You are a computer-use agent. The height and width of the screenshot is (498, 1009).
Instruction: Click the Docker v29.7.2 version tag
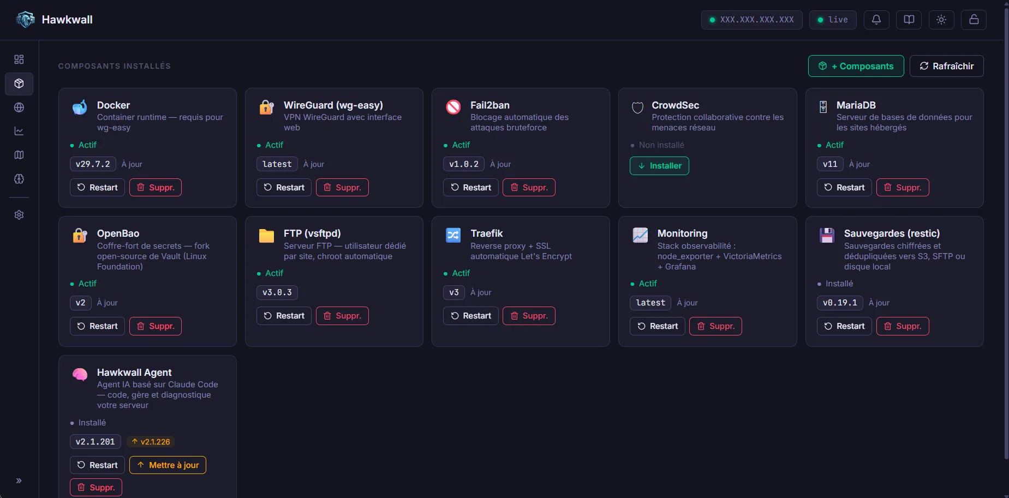[x=93, y=164]
